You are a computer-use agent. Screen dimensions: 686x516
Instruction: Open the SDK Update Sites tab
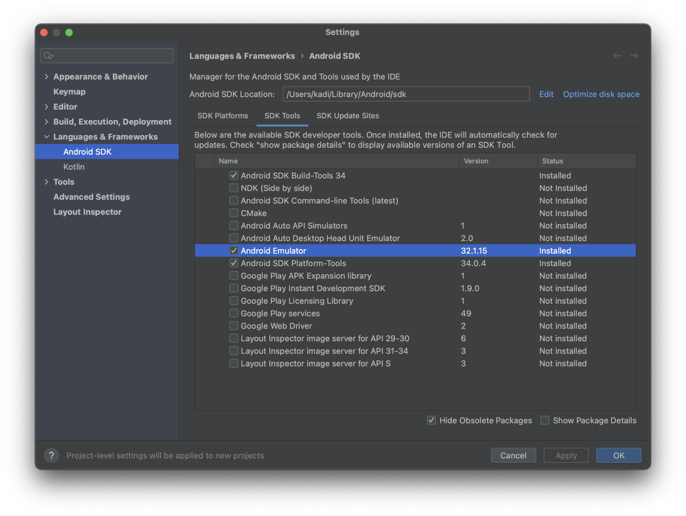tap(347, 116)
